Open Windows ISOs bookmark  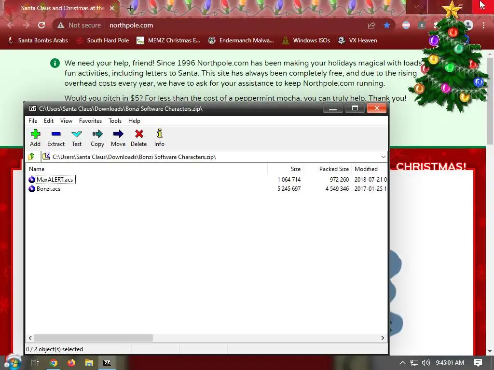coord(306,40)
